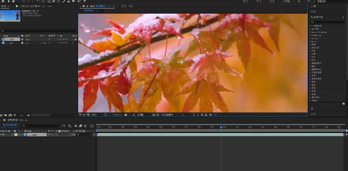Select the Zoom magnifier tool
The width and height of the screenshot is (348, 171).
click(18, 1)
